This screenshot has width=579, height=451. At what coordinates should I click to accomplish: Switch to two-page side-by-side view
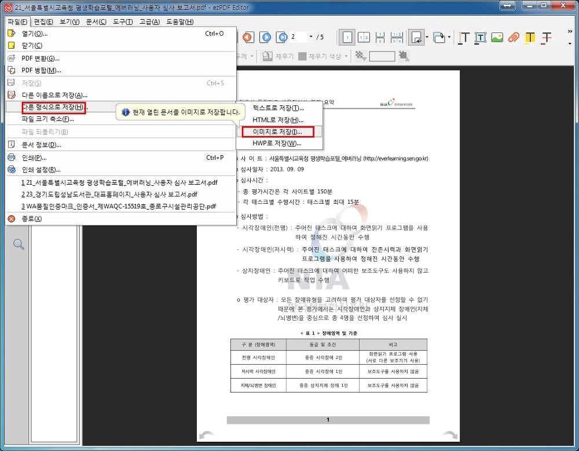pos(364,37)
